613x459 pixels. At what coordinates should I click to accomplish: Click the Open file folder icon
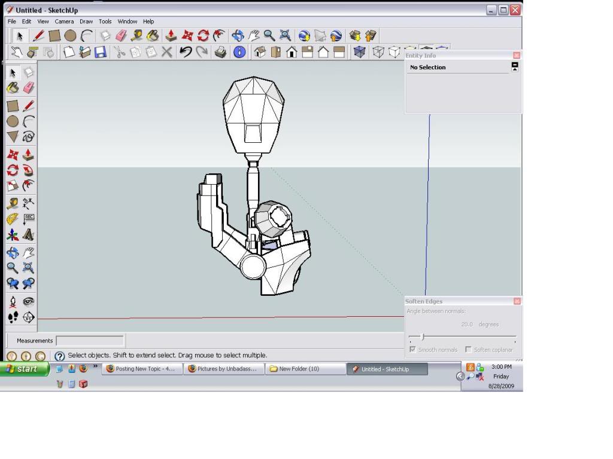click(x=84, y=52)
